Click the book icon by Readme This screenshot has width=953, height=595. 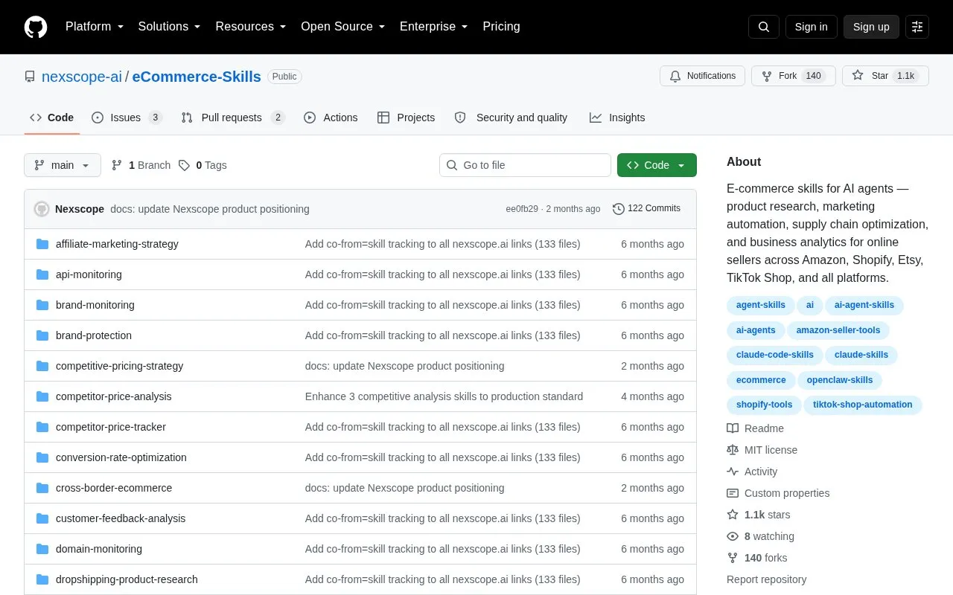click(x=733, y=428)
